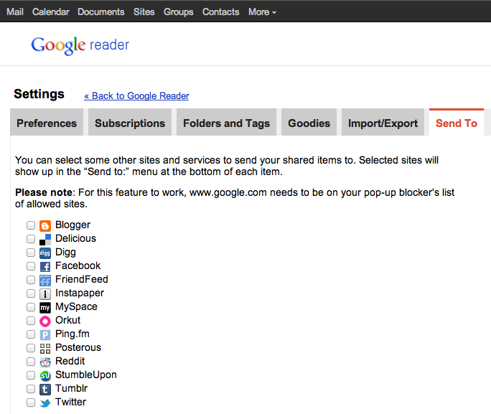This screenshot has height=414, width=491.
Task: Click the Digg icon
Action: 45,253
